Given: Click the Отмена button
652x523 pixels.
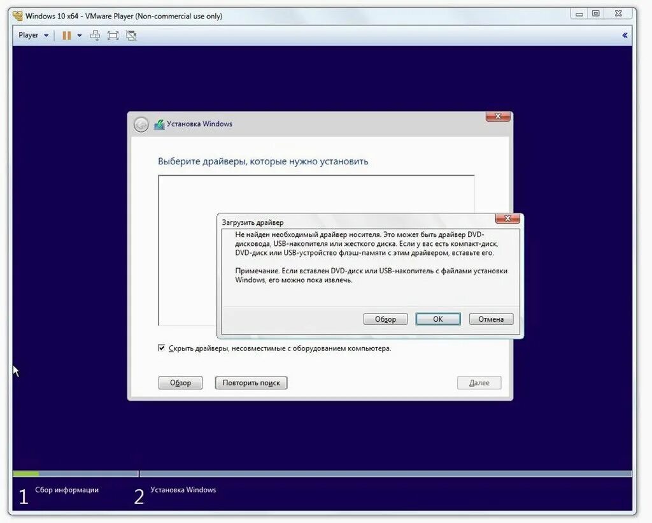Looking at the screenshot, I should click(x=491, y=319).
